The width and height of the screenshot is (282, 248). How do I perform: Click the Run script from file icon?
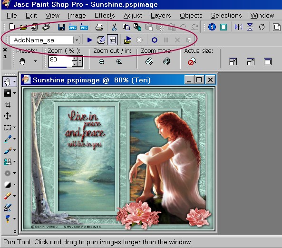(128, 40)
